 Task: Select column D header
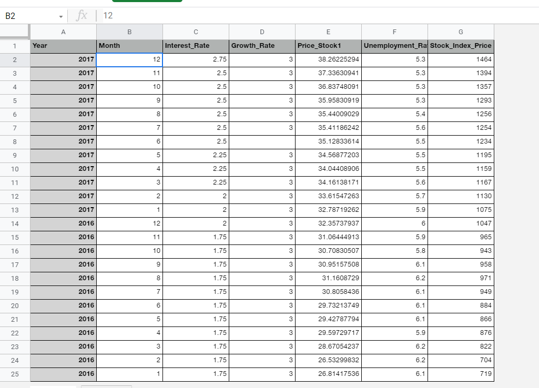pos(262,32)
